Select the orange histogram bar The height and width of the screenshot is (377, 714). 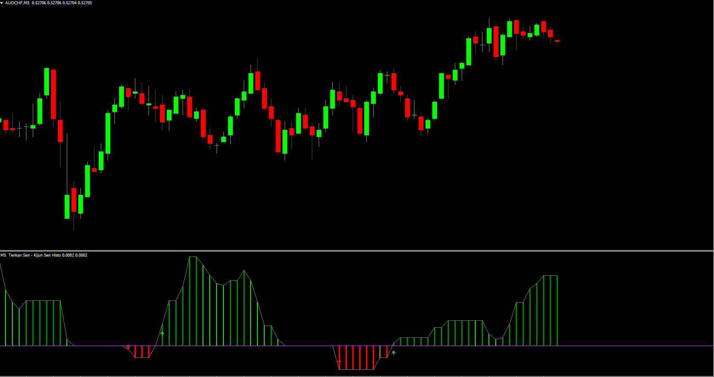tap(380, 351)
